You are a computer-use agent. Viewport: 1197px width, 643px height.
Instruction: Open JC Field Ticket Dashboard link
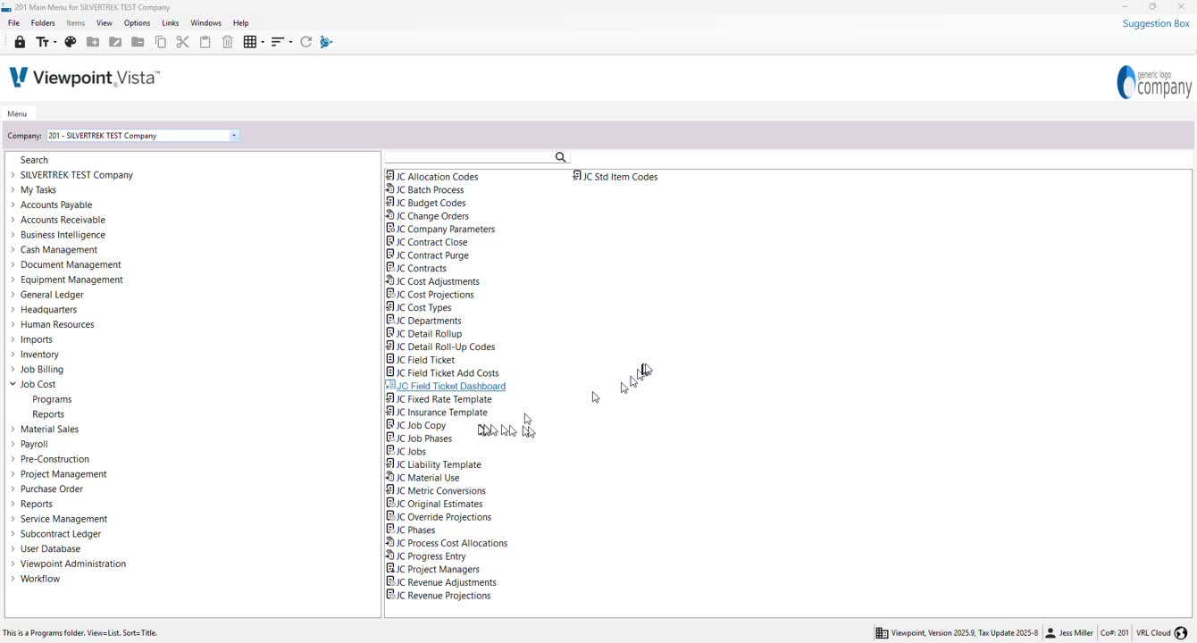pyautogui.click(x=451, y=386)
